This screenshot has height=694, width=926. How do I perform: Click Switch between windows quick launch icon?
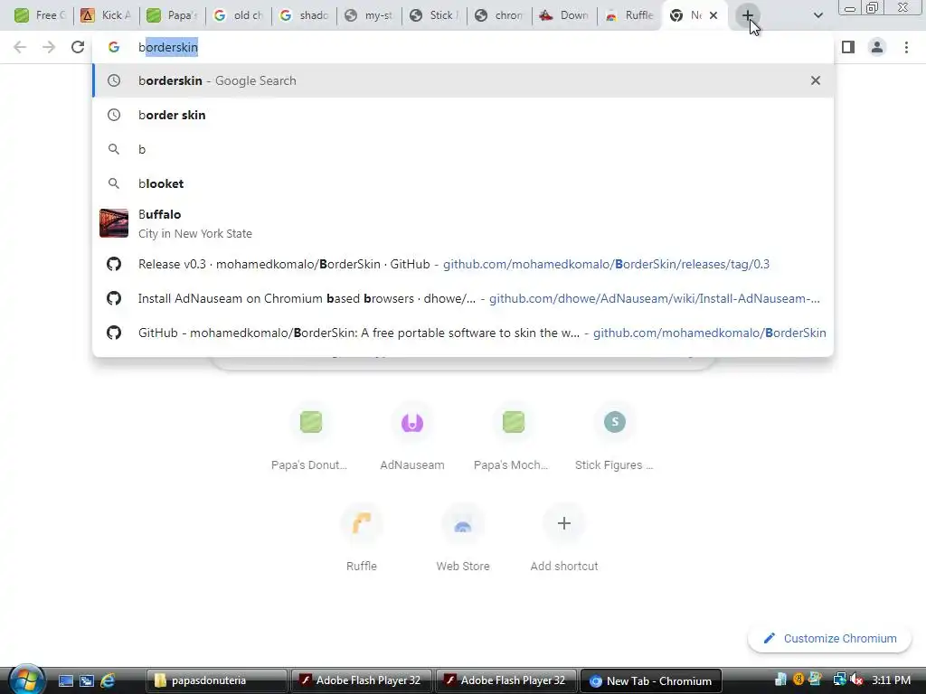click(87, 681)
